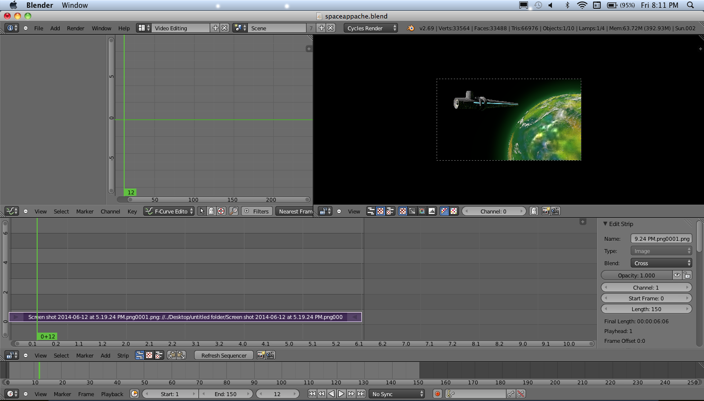Image resolution: width=704 pixels, height=401 pixels.
Task: Toggle the Filters button in F-Curve header
Action: pyautogui.click(x=257, y=211)
